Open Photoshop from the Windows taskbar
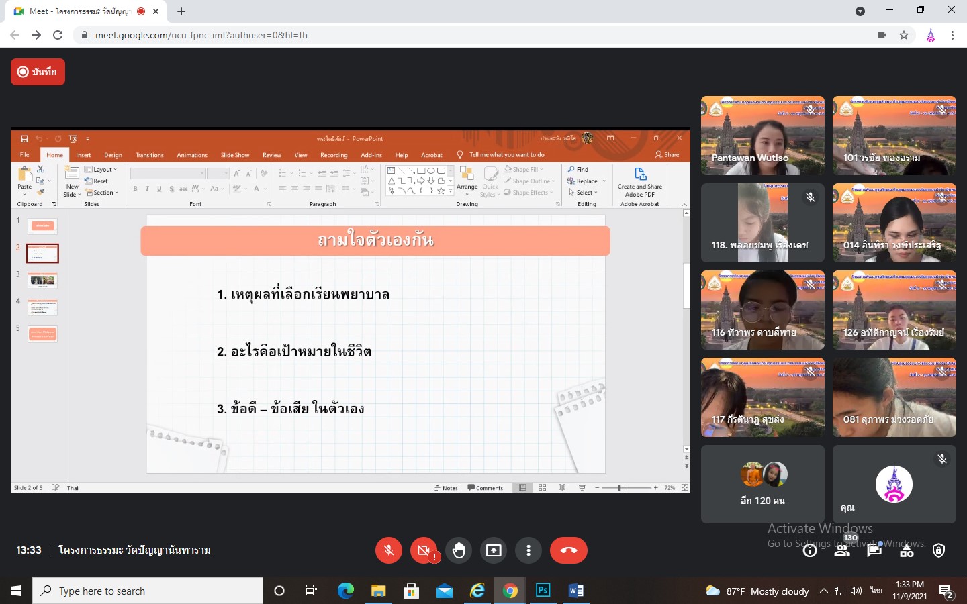This screenshot has height=604, width=967. point(543,591)
